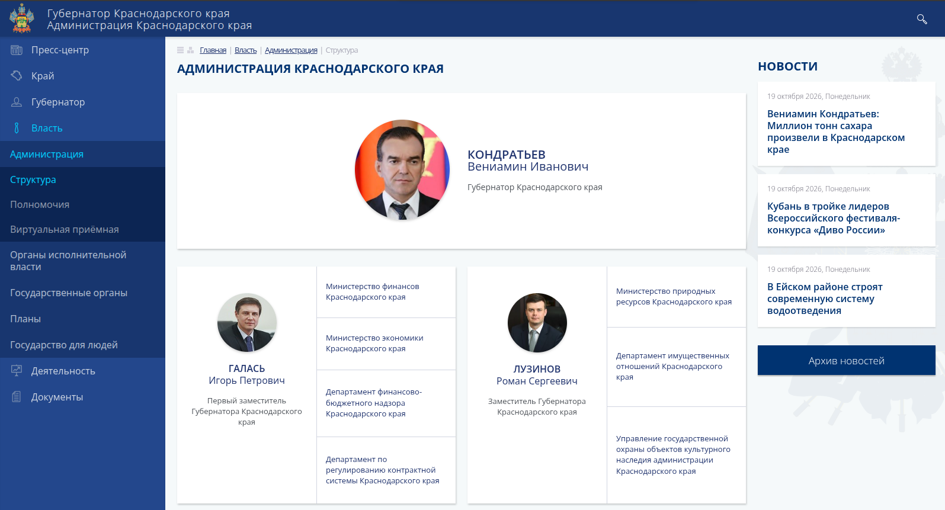The height and width of the screenshot is (510, 945).
Task: Click the newspaper icon beside Пресс-центр
Action: [x=17, y=50]
